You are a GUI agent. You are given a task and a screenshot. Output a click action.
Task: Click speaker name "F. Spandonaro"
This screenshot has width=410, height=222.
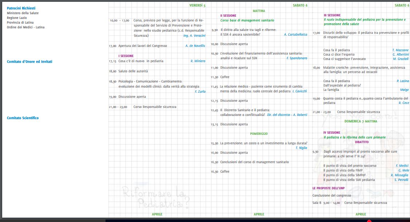tap(296, 58)
